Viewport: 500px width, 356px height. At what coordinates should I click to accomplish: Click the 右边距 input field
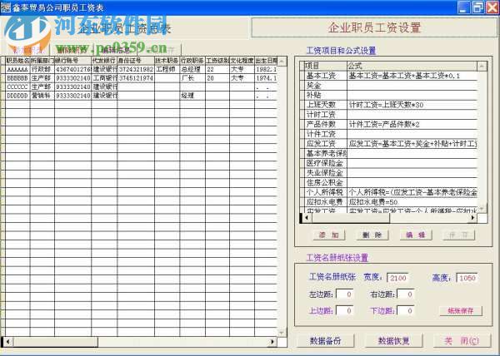pos(406,294)
